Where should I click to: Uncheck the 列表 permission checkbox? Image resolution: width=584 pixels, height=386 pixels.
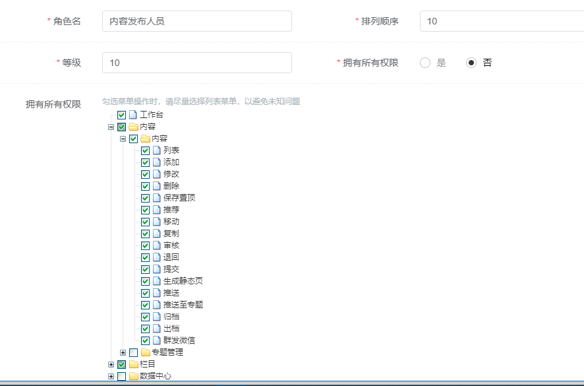[x=145, y=150]
